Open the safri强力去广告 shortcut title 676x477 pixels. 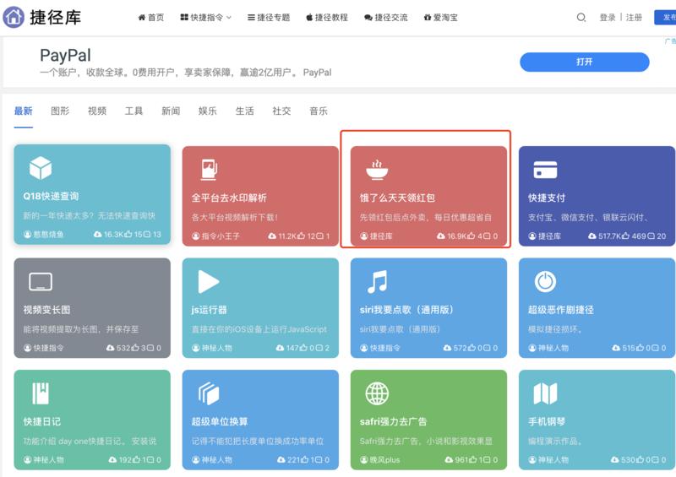pos(393,421)
